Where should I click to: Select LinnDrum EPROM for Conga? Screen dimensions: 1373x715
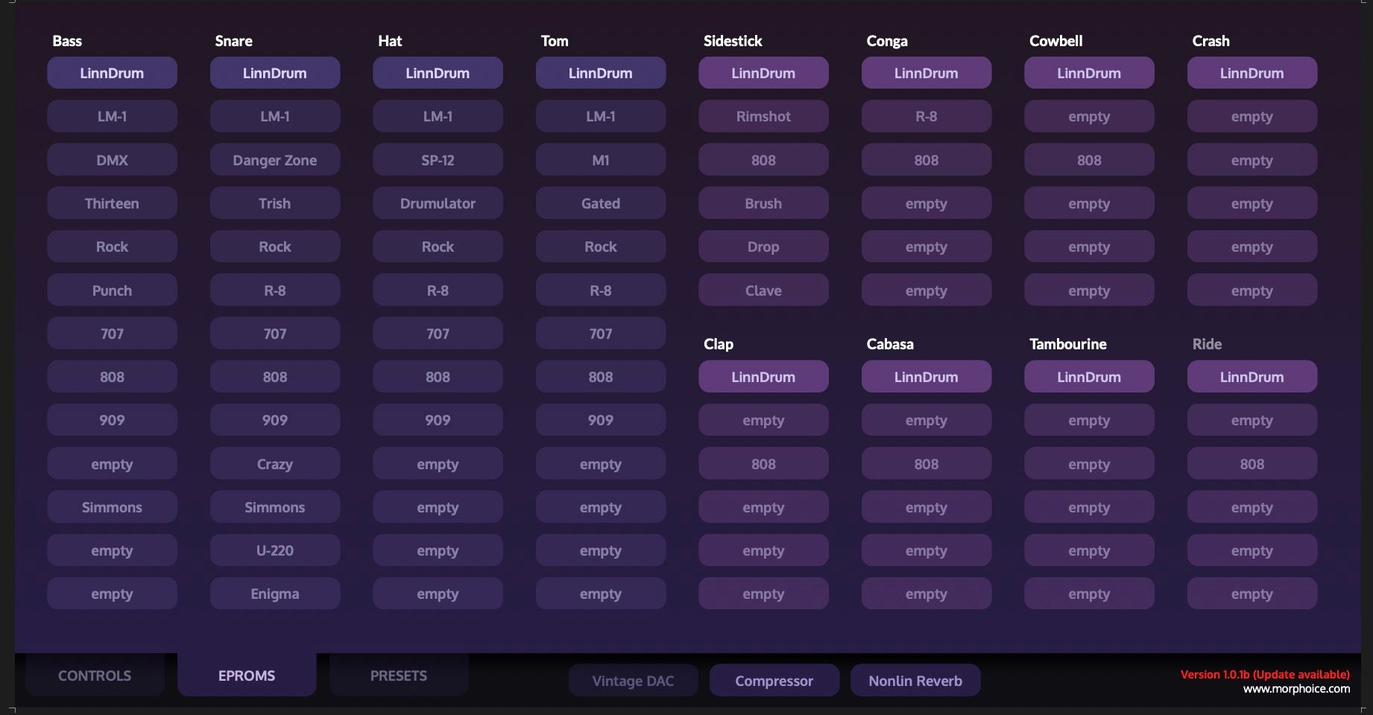[927, 73]
